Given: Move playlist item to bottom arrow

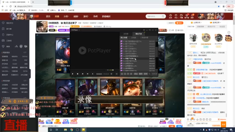Looking at the screenshot, I should [x=131, y=74].
